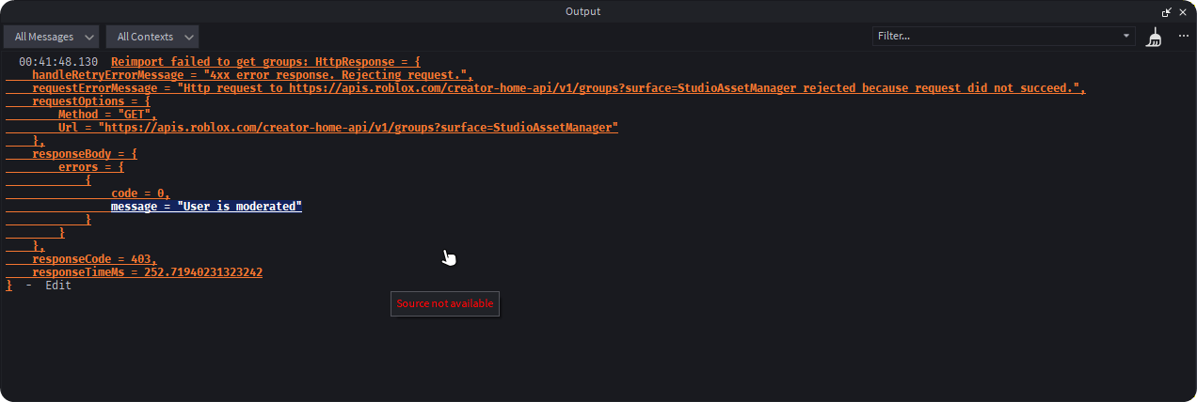The image size is (1197, 402).
Task: Click the requestErrorMessage log line
Action: 559,87
